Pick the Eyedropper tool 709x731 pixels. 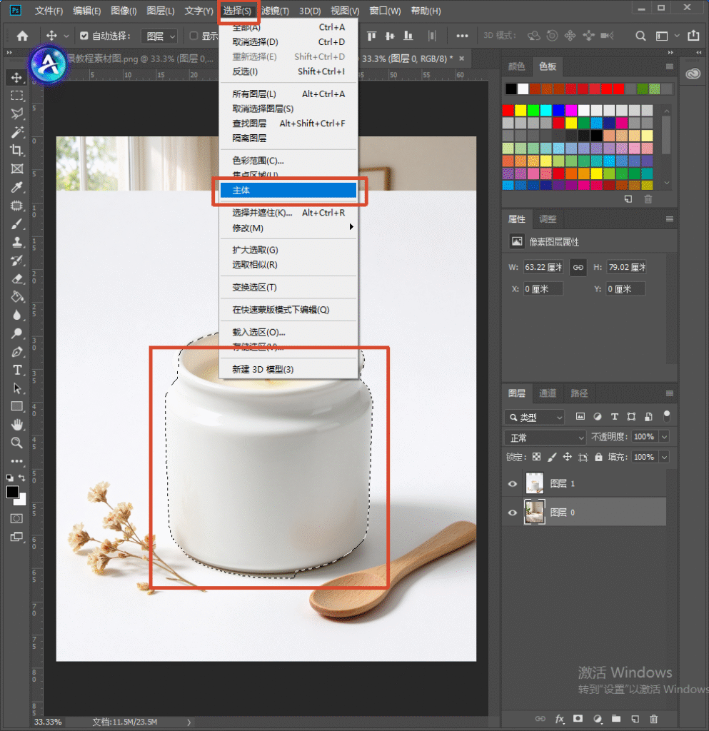[x=17, y=188]
